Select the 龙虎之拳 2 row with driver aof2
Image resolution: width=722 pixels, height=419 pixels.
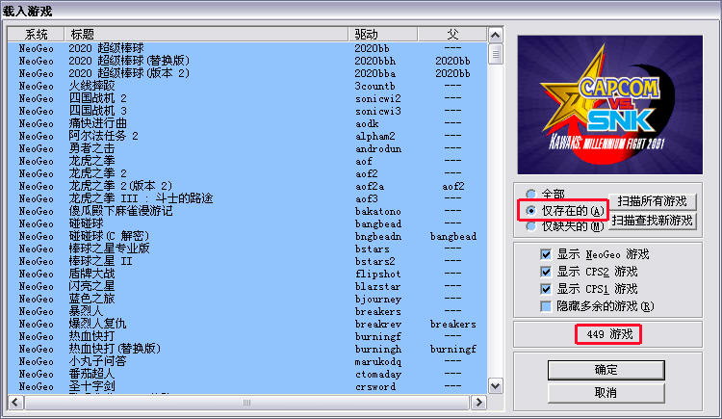tap(247, 173)
